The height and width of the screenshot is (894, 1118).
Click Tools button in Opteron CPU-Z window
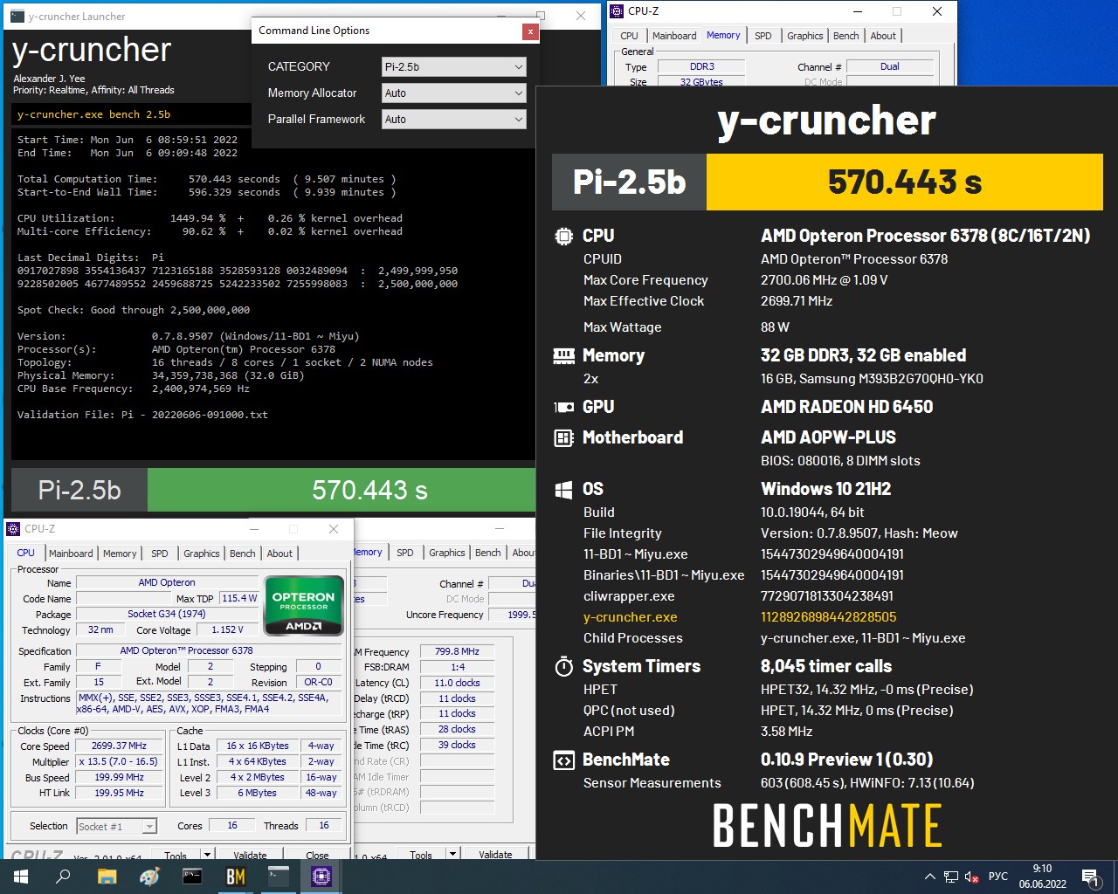(176, 855)
